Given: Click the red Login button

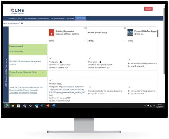Looking at the screenshot, I should 148,9.
